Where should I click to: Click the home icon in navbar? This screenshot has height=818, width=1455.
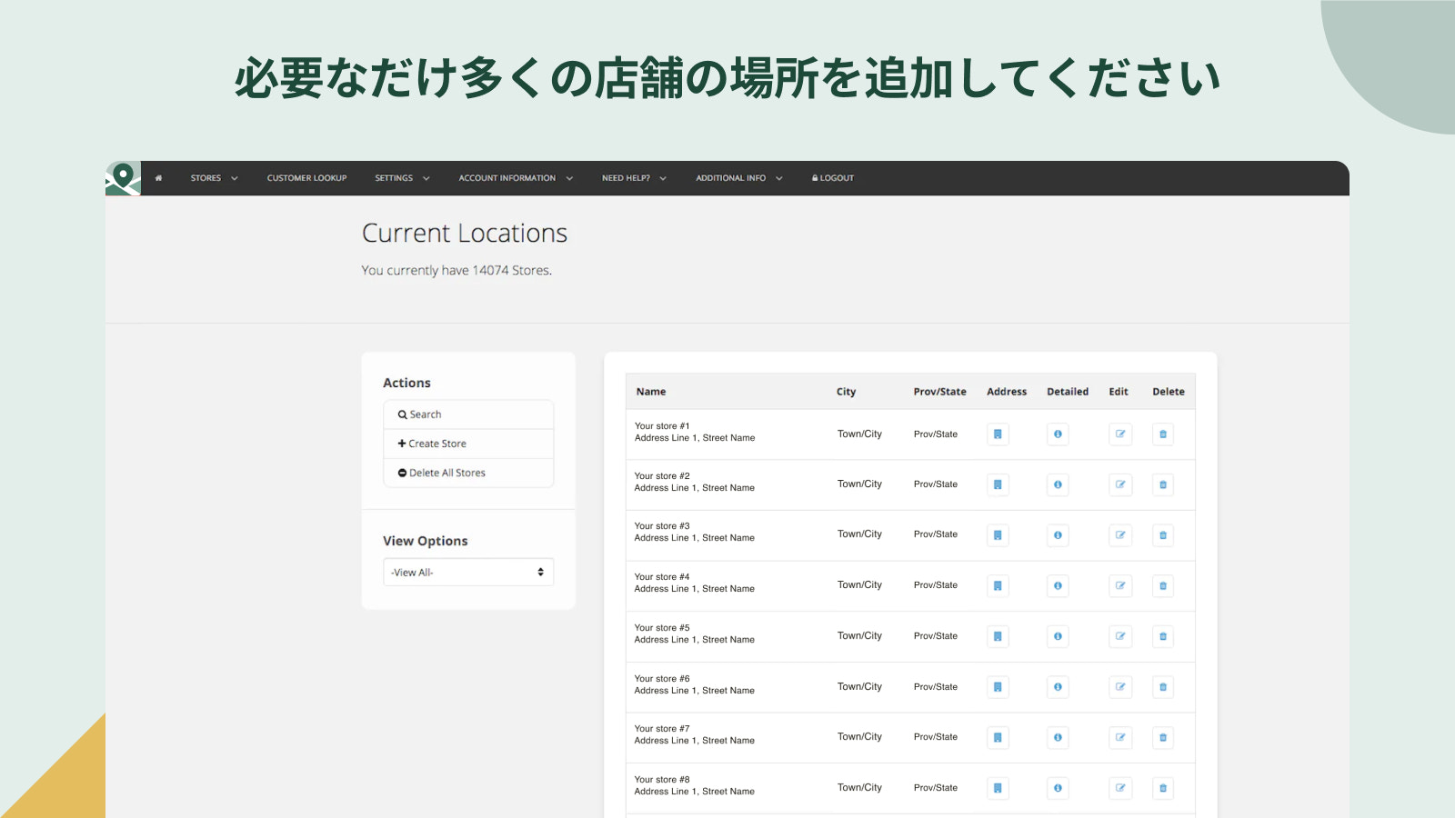tap(158, 178)
